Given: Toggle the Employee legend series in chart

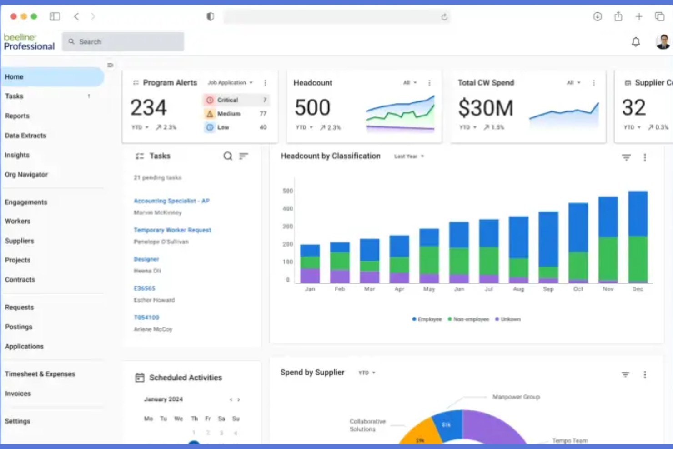Looking at the screenshot, I should pos(427,319).
